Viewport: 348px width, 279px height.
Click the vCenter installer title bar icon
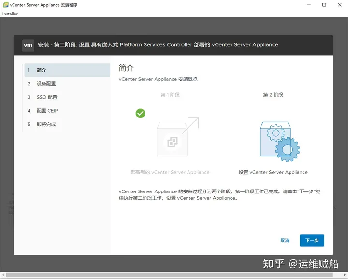[x=5, y=5]
